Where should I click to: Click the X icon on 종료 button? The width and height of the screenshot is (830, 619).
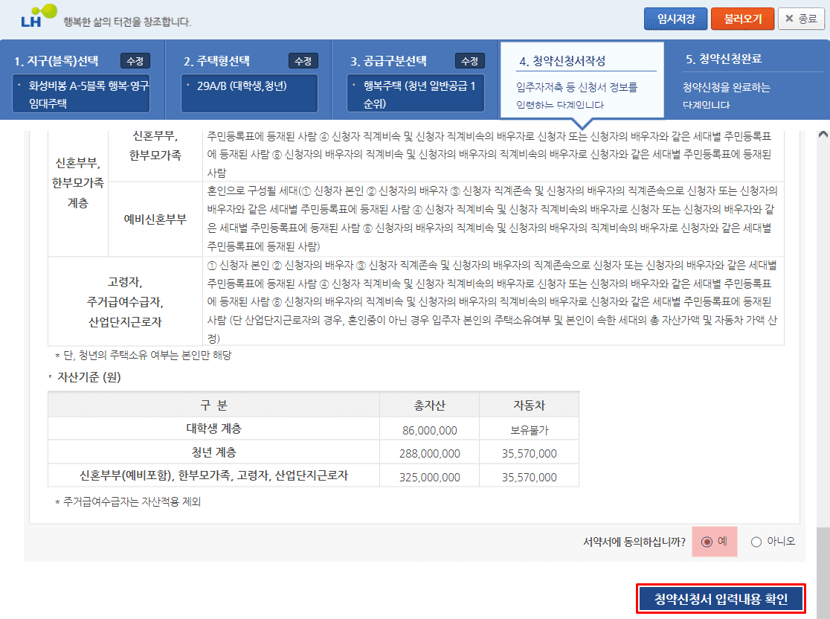[x=789, y=19]
